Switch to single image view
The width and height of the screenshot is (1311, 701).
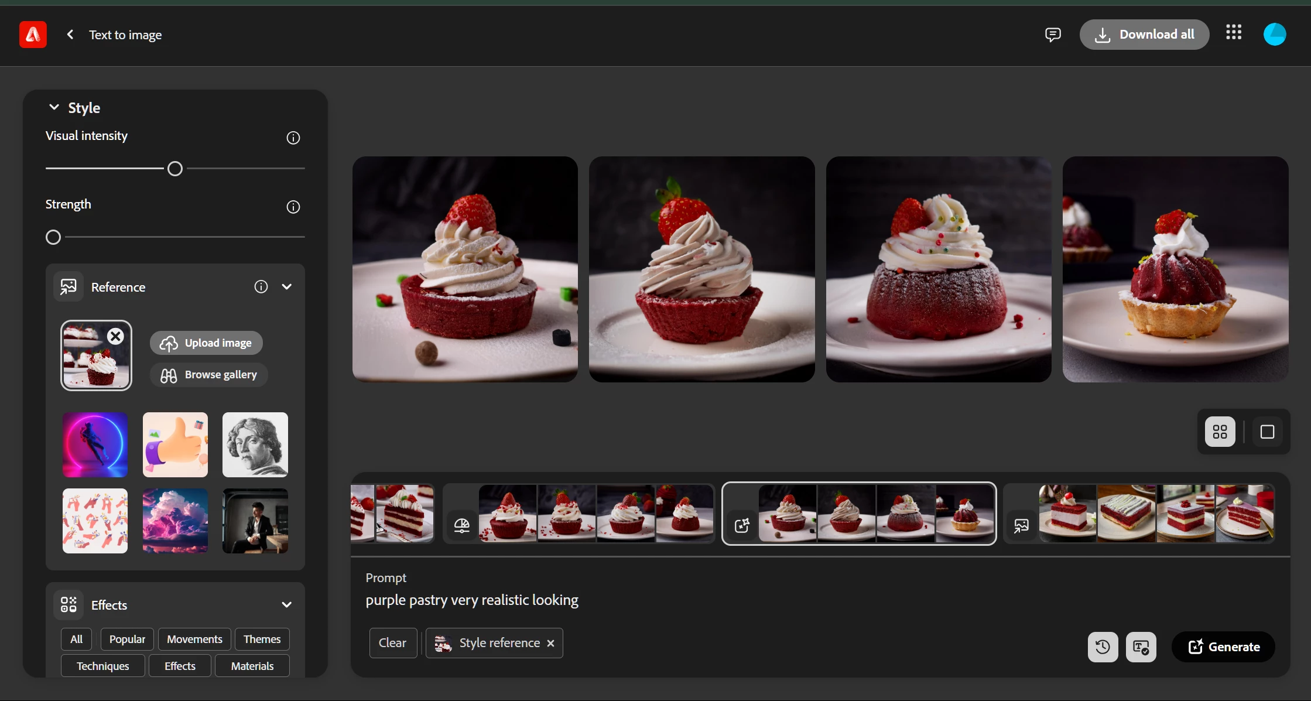(1267, 432)
